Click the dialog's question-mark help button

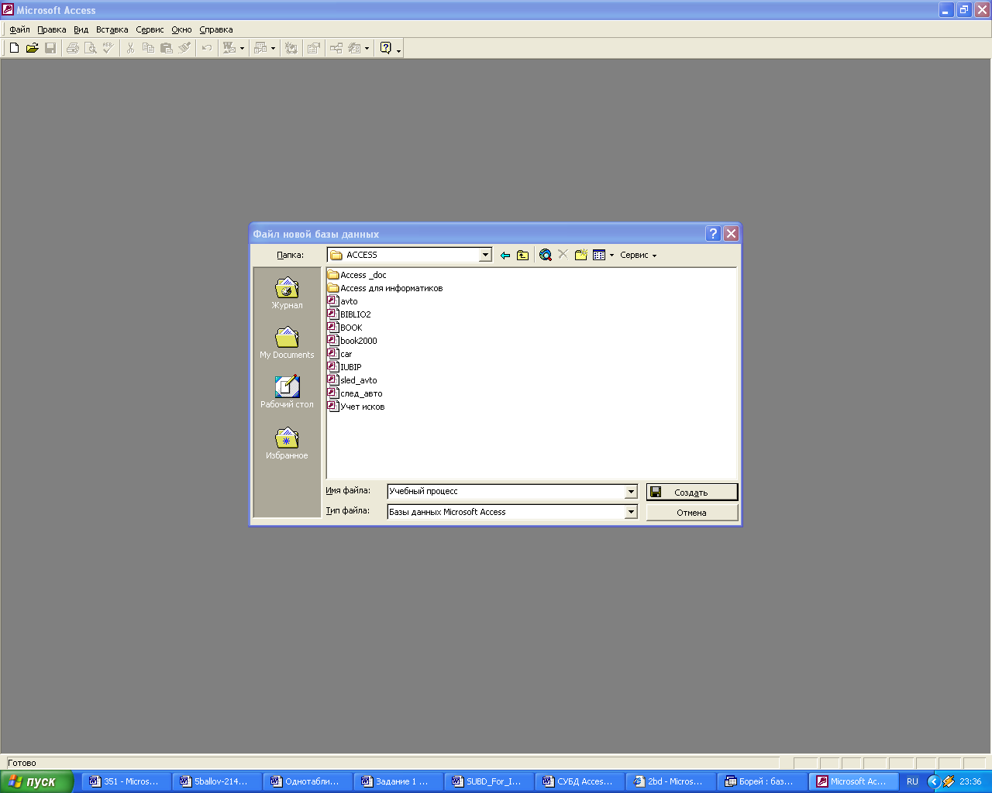[713, 233]
